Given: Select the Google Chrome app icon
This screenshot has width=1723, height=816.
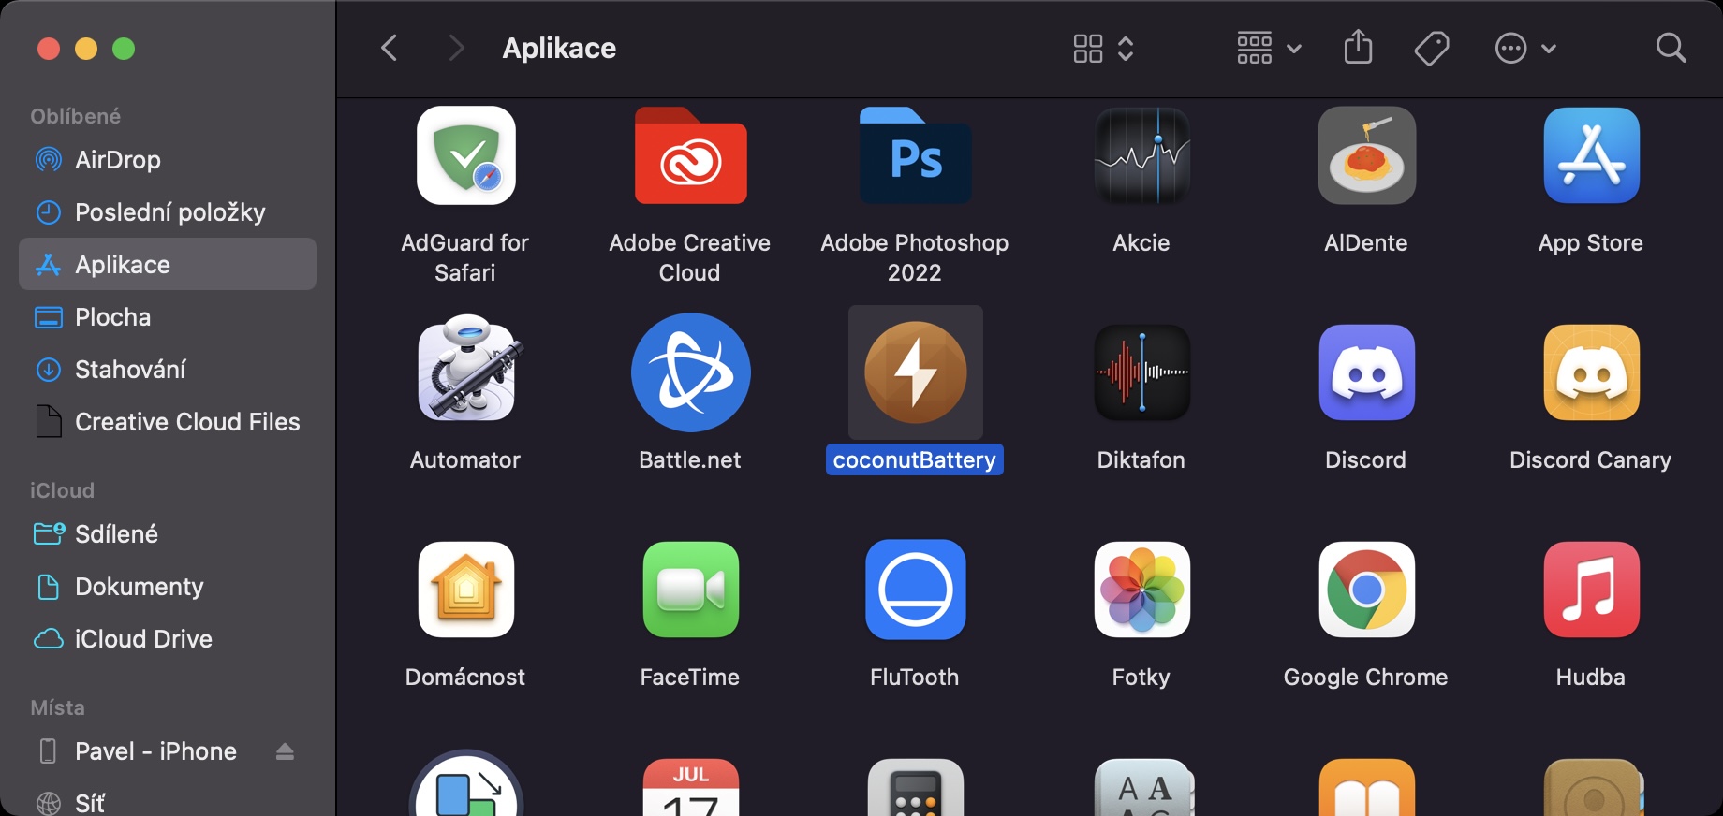Looking at the screenshot, I should point(1367,590).
